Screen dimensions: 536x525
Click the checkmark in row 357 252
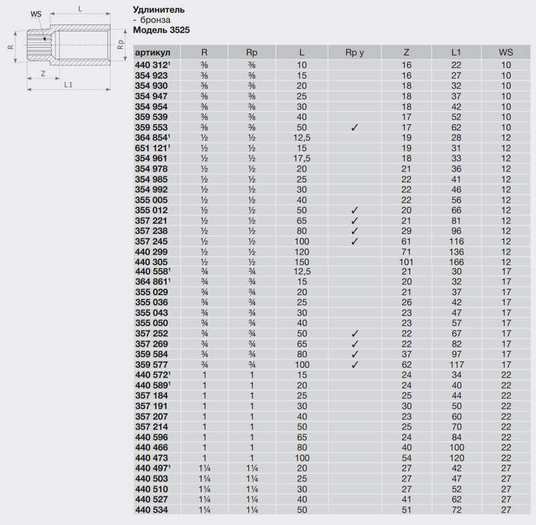[354, 333]
